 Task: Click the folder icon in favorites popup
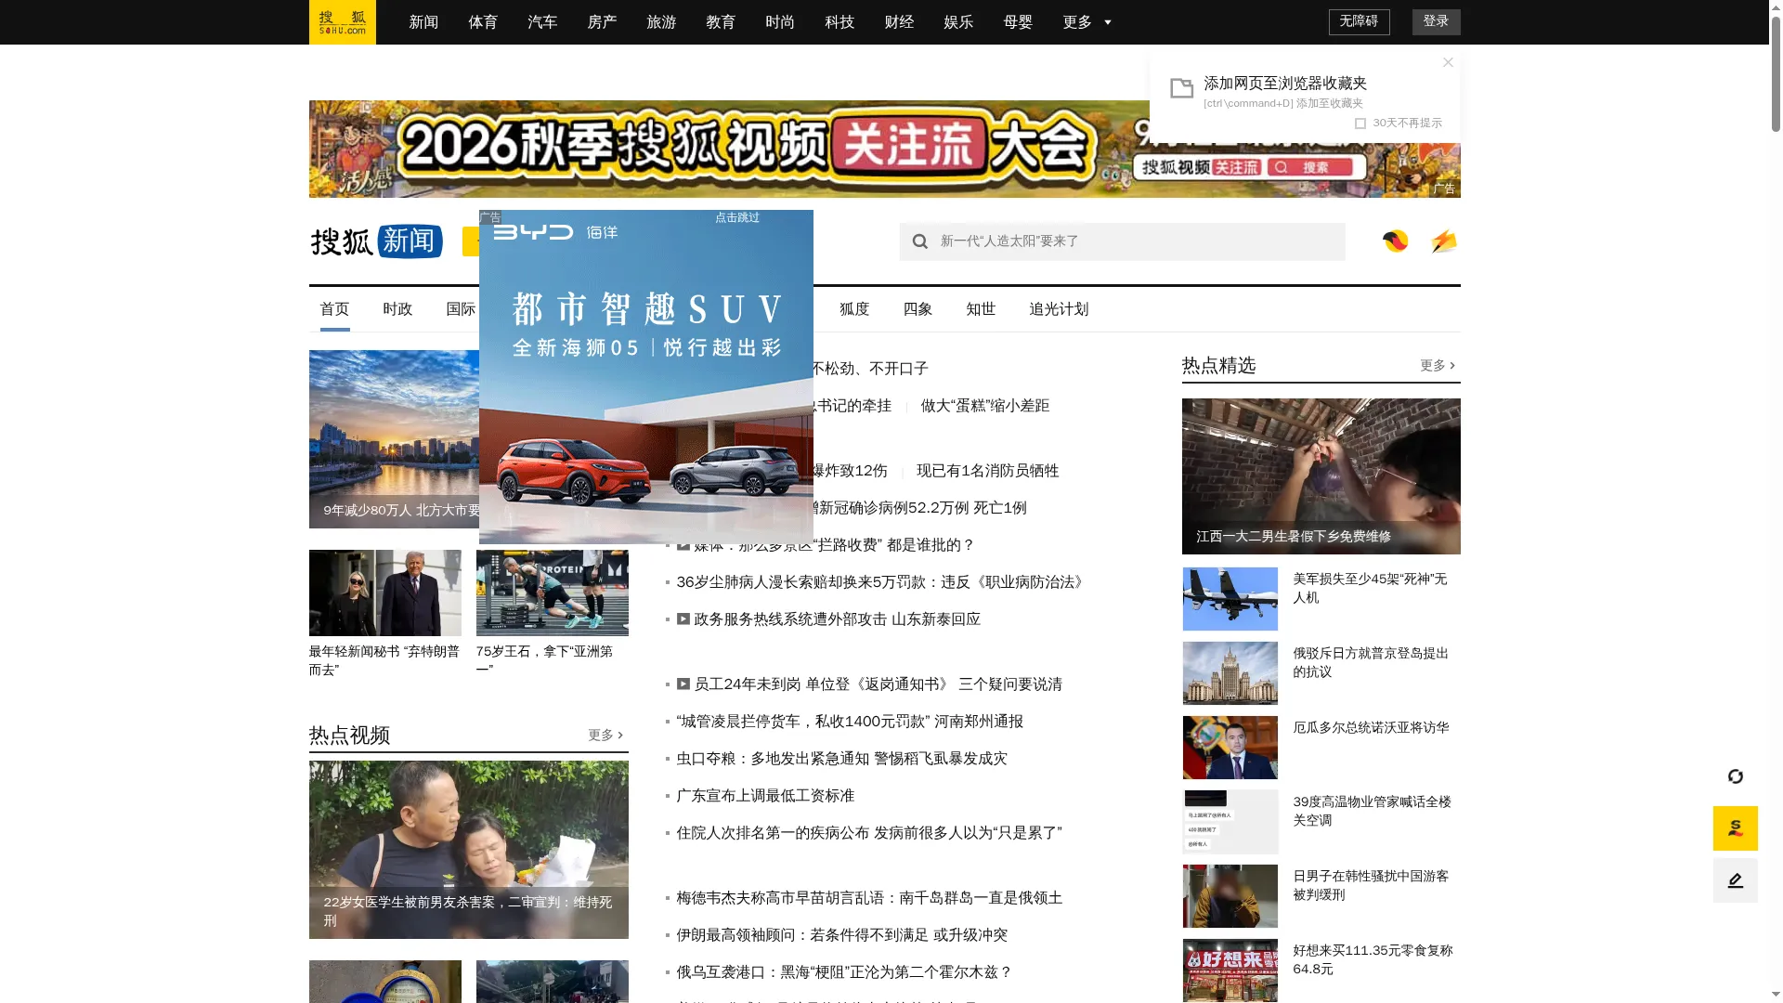click(x=1181, y=88)
